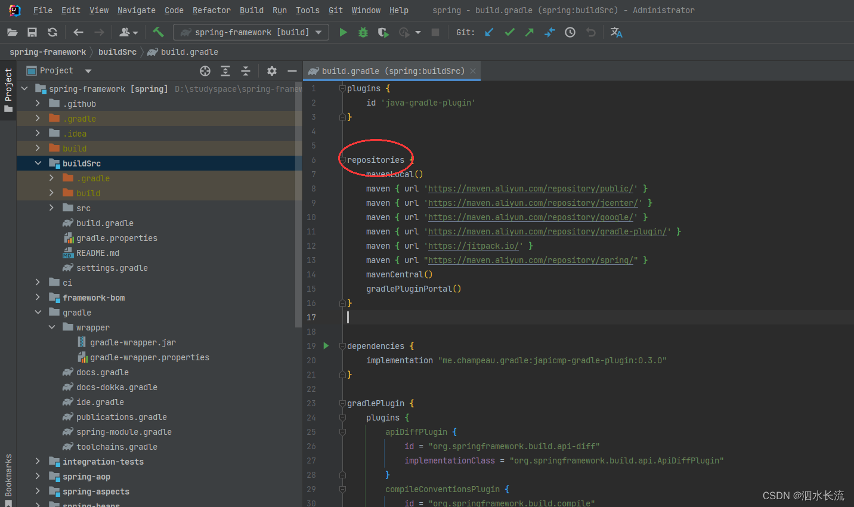Image resolution: width=854 pixels, height=507 pixels.
Task: Fold the apiDiffPlugin code block
Action: 342,432
